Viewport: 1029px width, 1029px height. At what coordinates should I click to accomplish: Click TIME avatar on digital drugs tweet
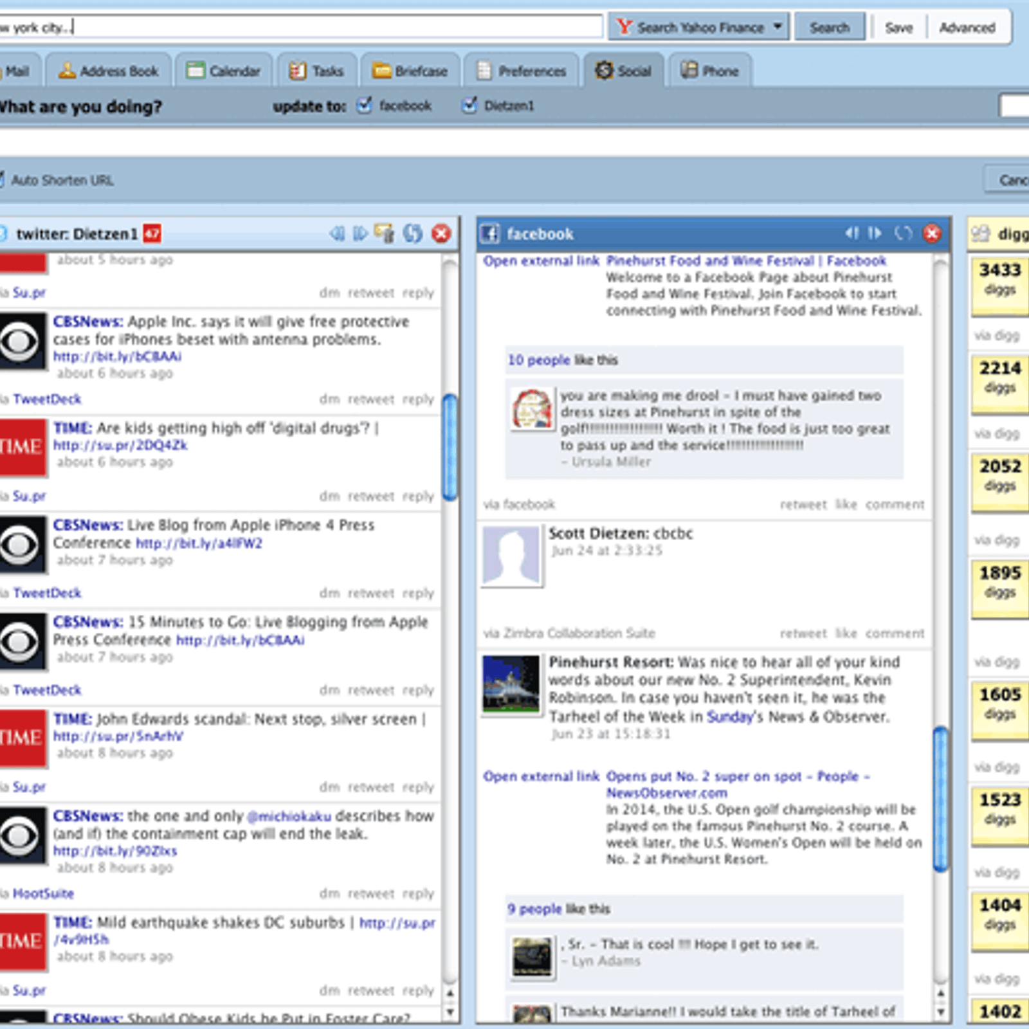(x=23, y=448)
